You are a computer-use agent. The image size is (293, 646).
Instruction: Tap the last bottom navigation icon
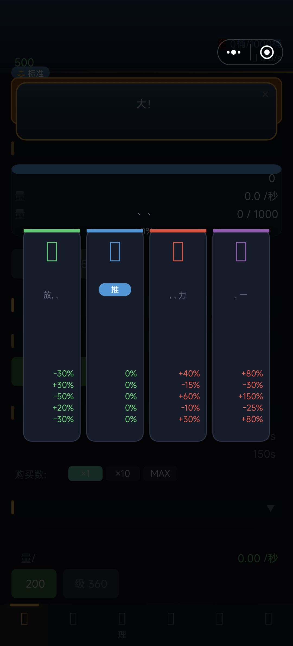click(x=269, y=619)
